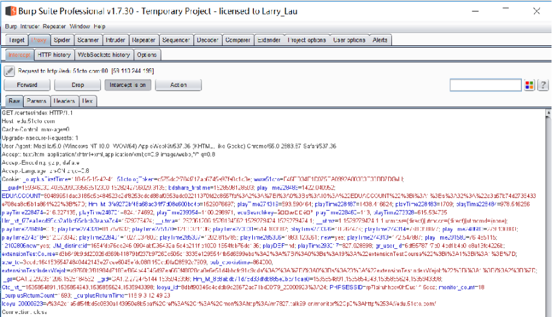Click the Request to http://edu.51cto.com label
This screenshot has height=317, width=560.
click(x=86, y=71)
